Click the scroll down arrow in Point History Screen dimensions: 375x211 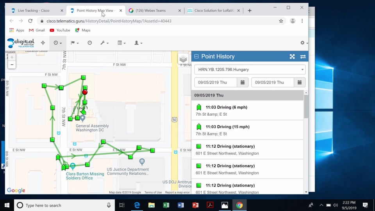click(306, 192)
